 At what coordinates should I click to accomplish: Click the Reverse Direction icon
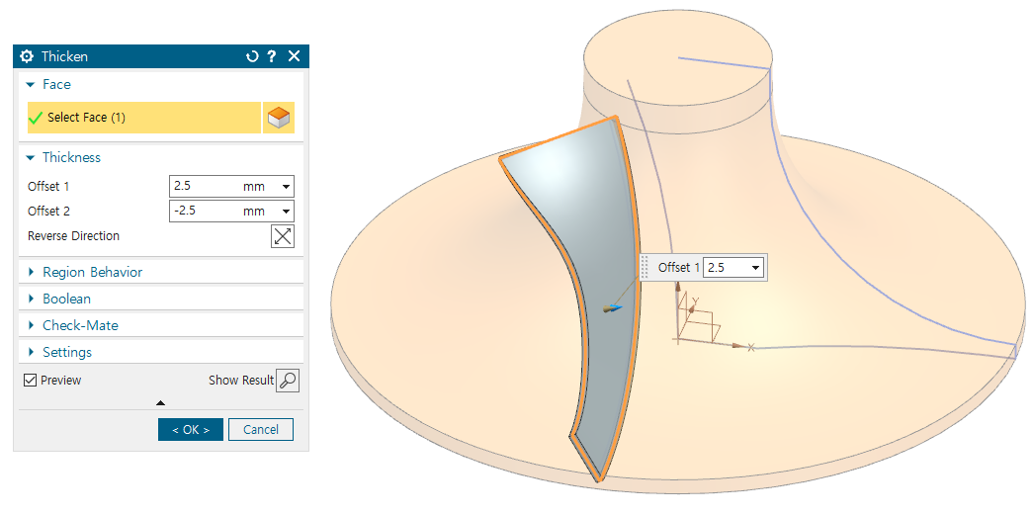point(282,236)
